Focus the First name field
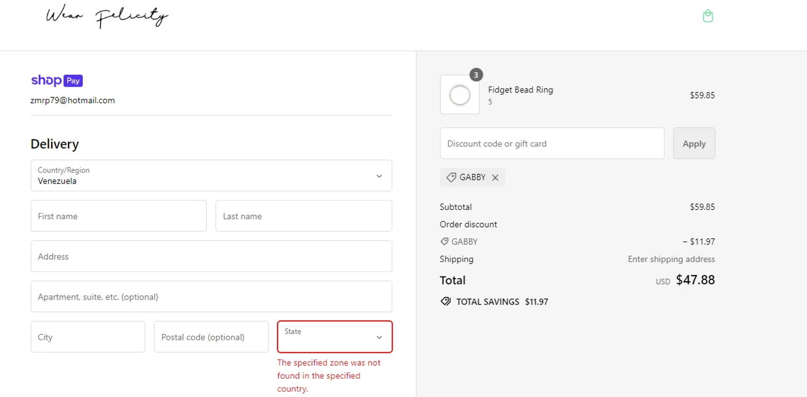The width and height of the screenshot is (807, 397). (118, 216)
